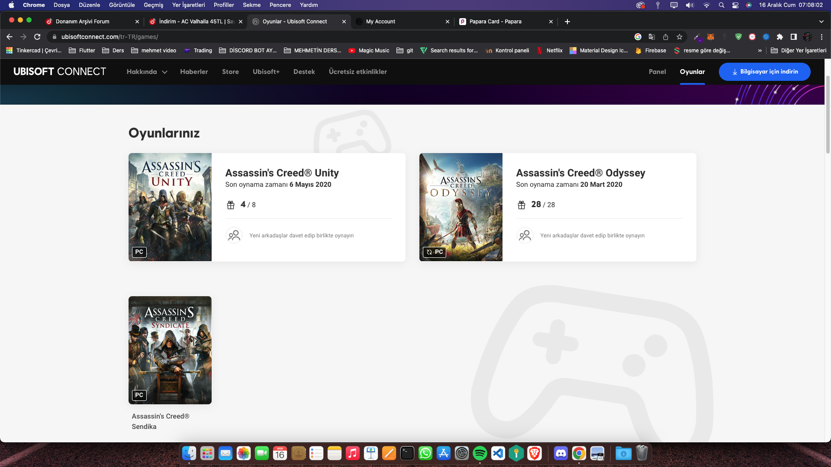
Task: Open the Chrome extensions puzzle icon
Action: point(780,37)
